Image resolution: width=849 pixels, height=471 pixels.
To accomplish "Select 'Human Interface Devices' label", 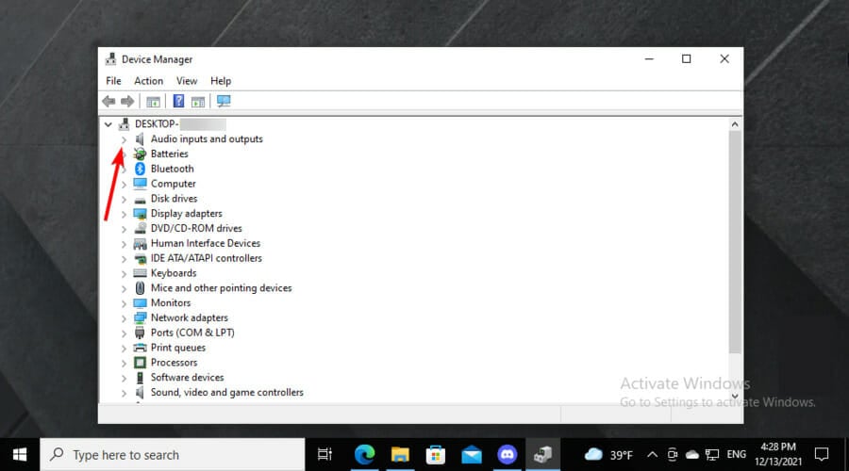I will click(206, 243).
